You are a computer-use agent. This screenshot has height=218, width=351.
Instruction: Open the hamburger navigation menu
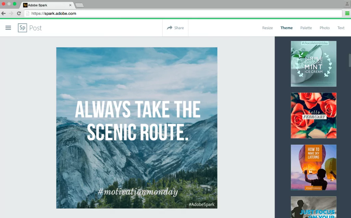8,28
